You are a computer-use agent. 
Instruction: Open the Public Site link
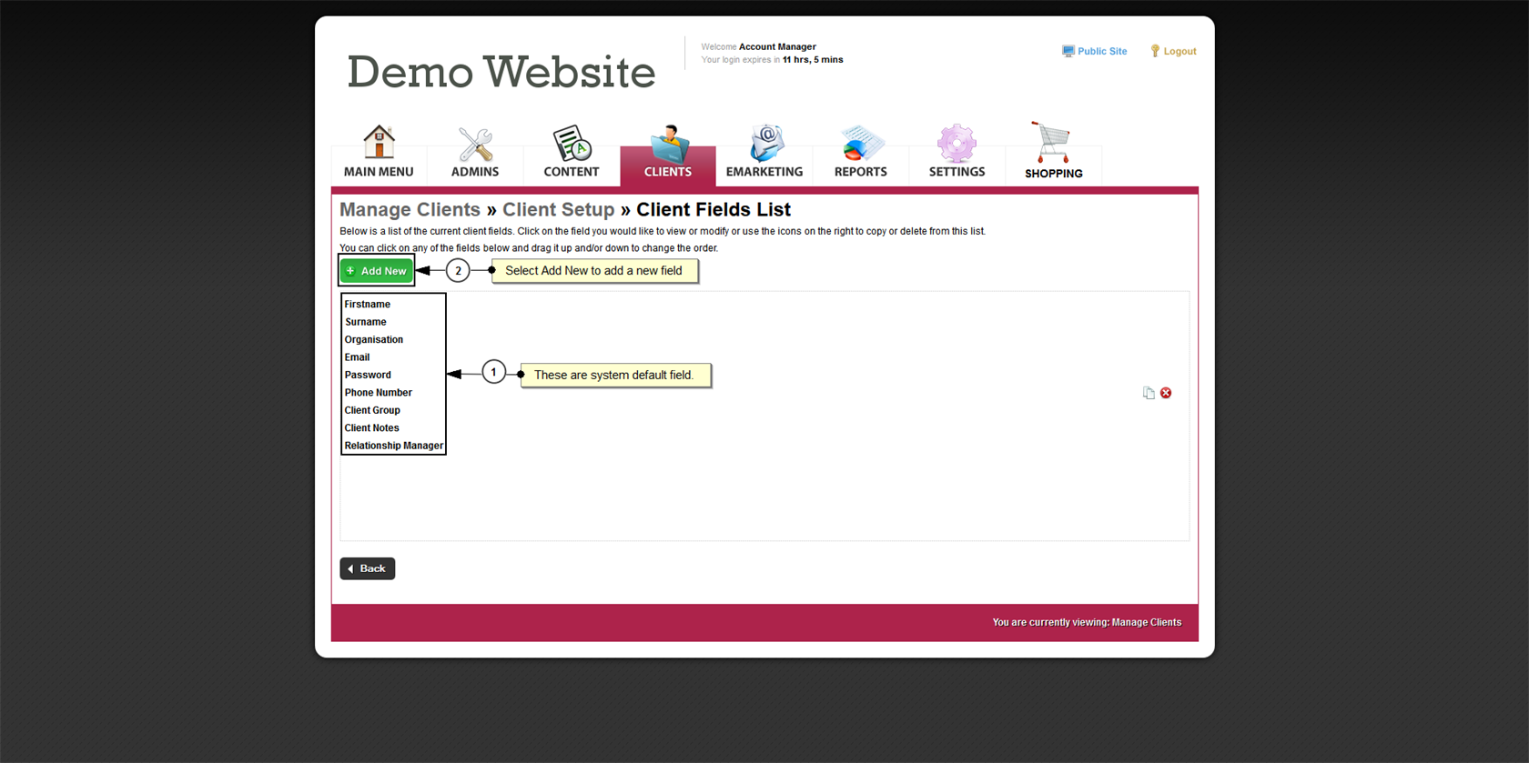[1101, 52]
